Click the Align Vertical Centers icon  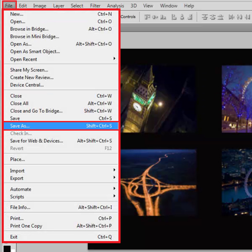(155, 17)
